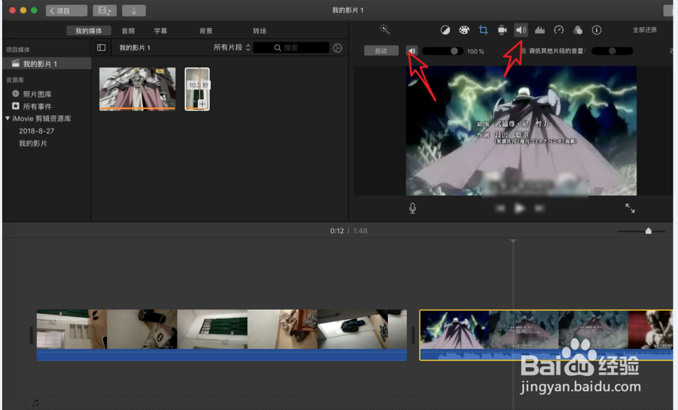Click the 100% volume slider handle
The width and height of the screenshot is (678, 410).
[x=454, y=51]
